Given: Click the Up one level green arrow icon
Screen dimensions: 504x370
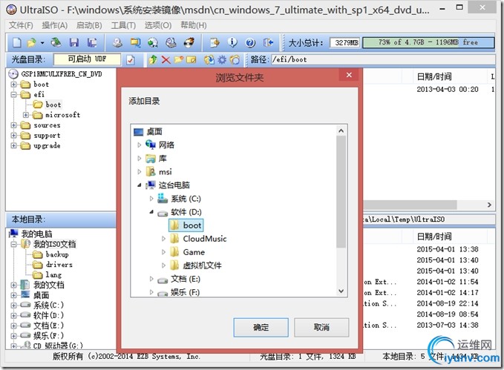Looking at the screenshot, I should pyautogui.click(x=153, y=60).
